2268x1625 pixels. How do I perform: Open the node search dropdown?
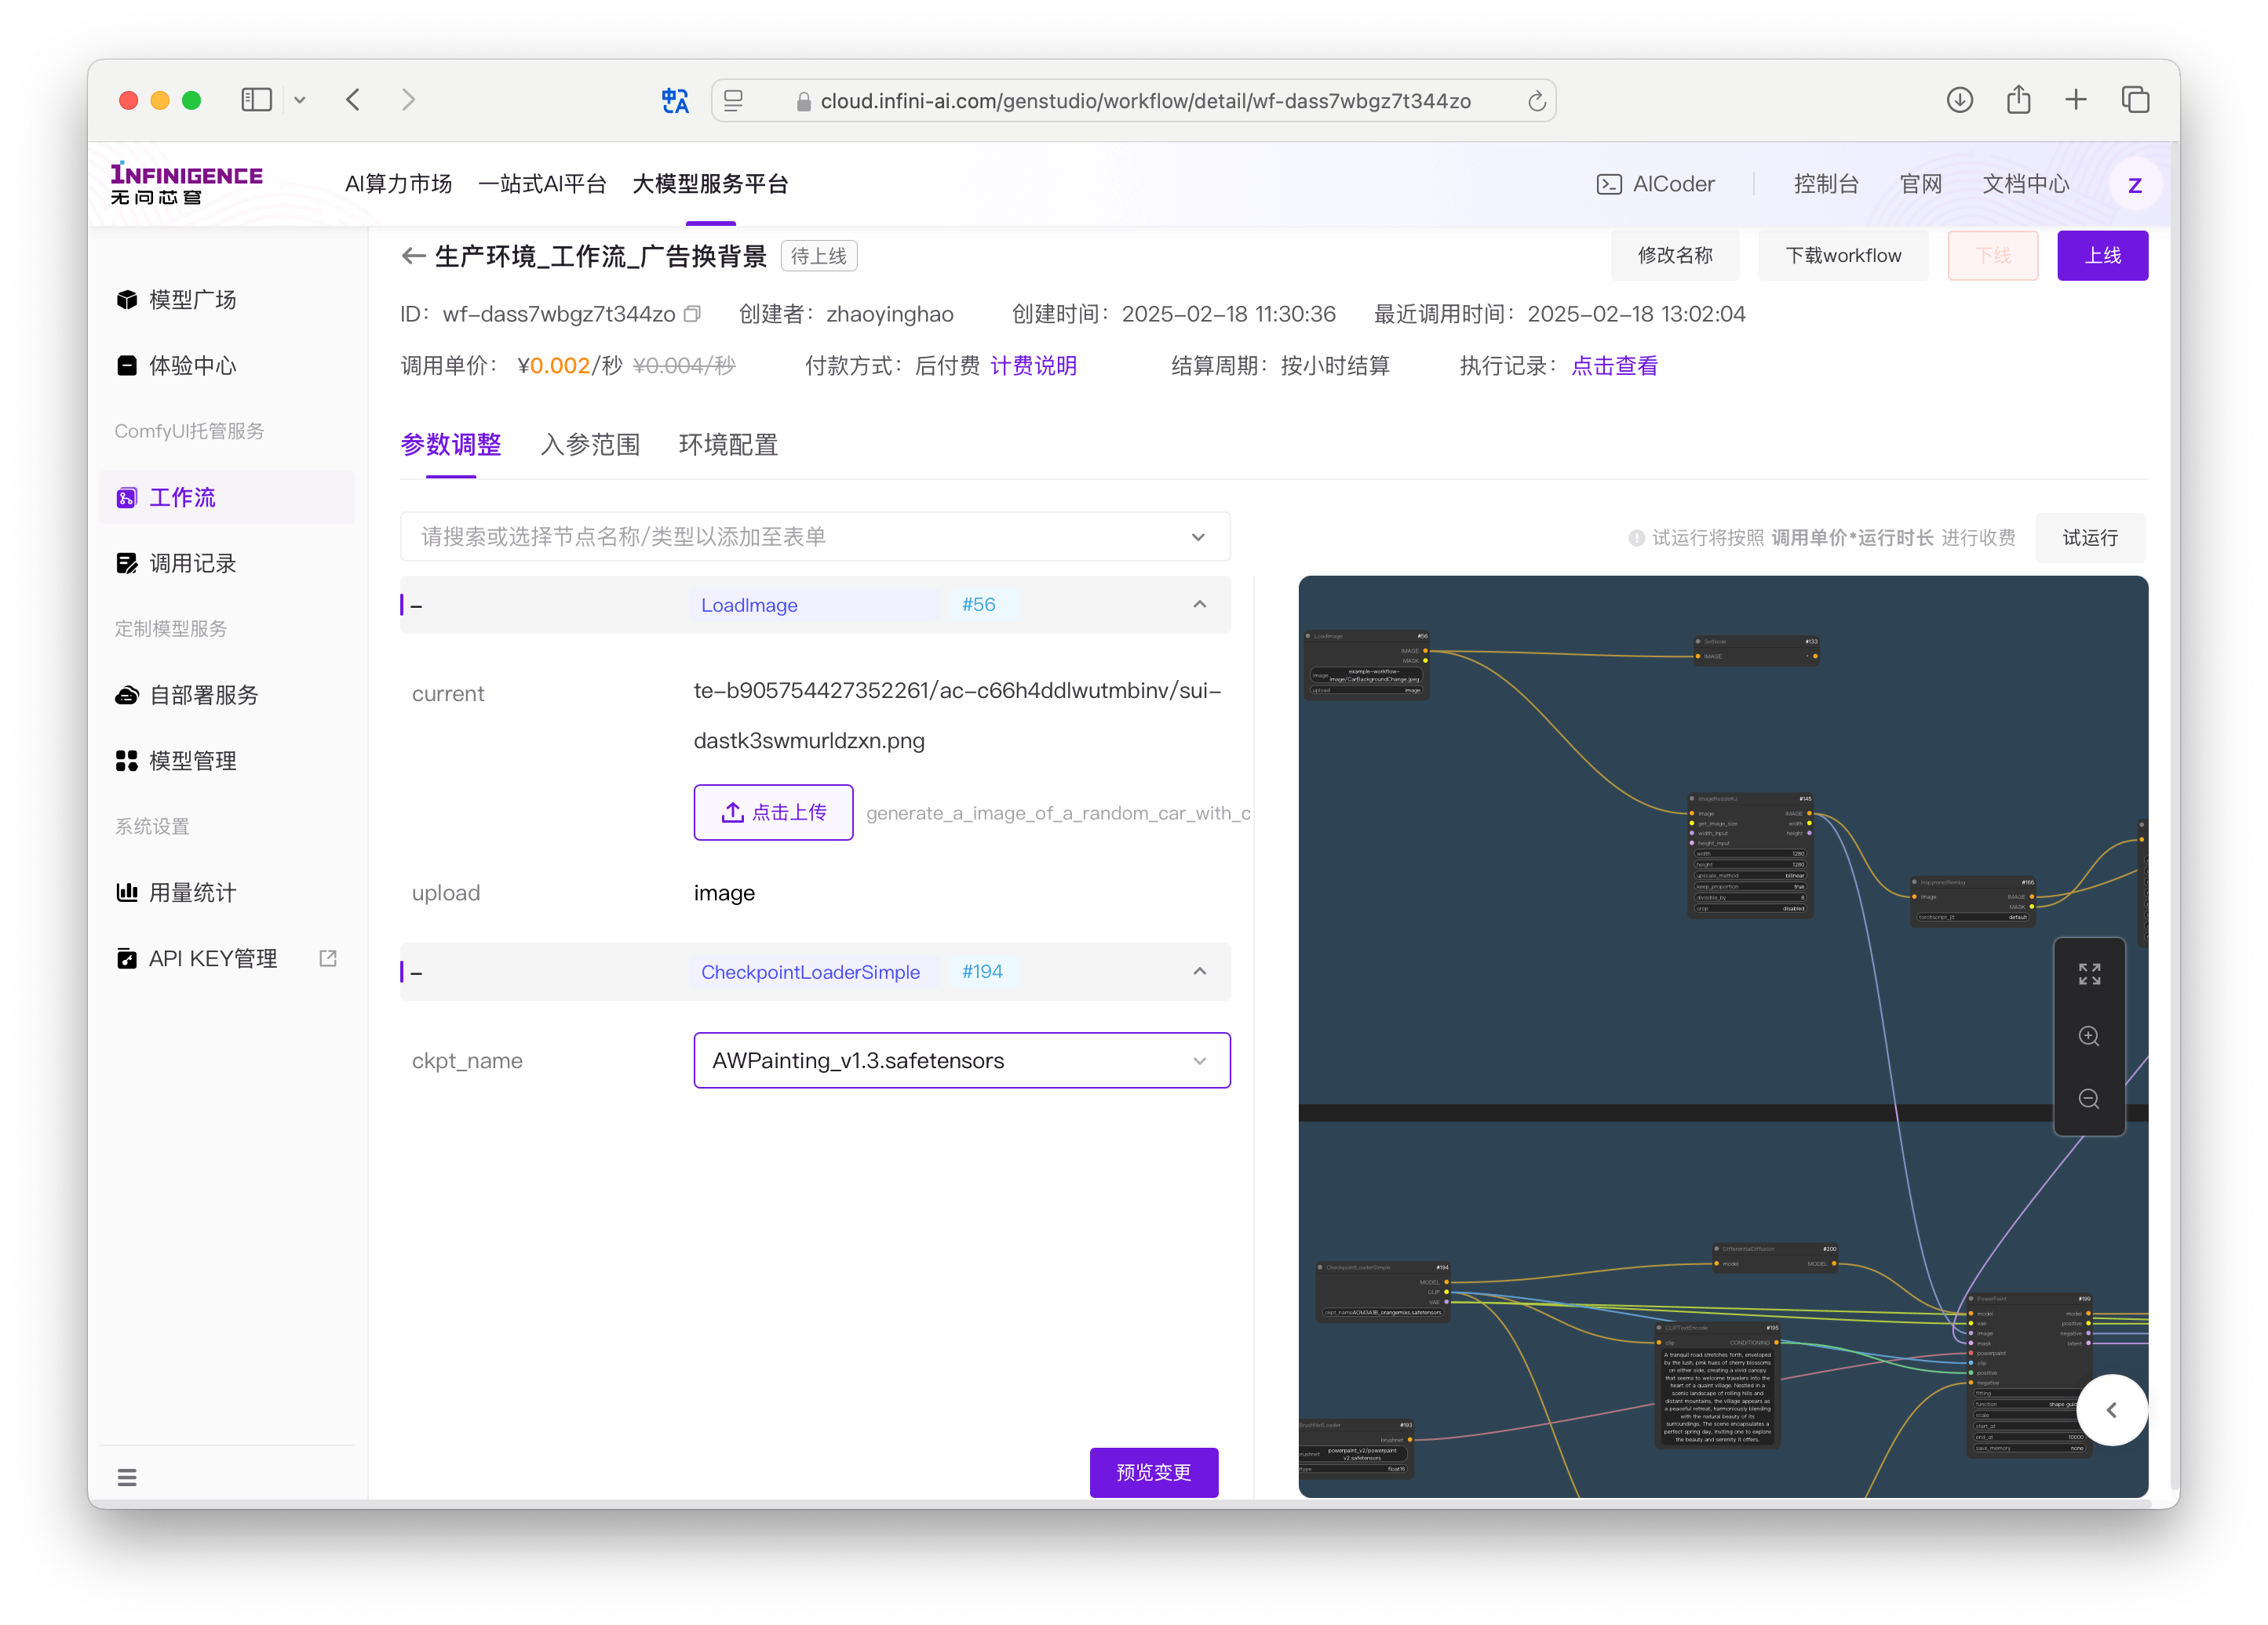click(x=814, y=536)
